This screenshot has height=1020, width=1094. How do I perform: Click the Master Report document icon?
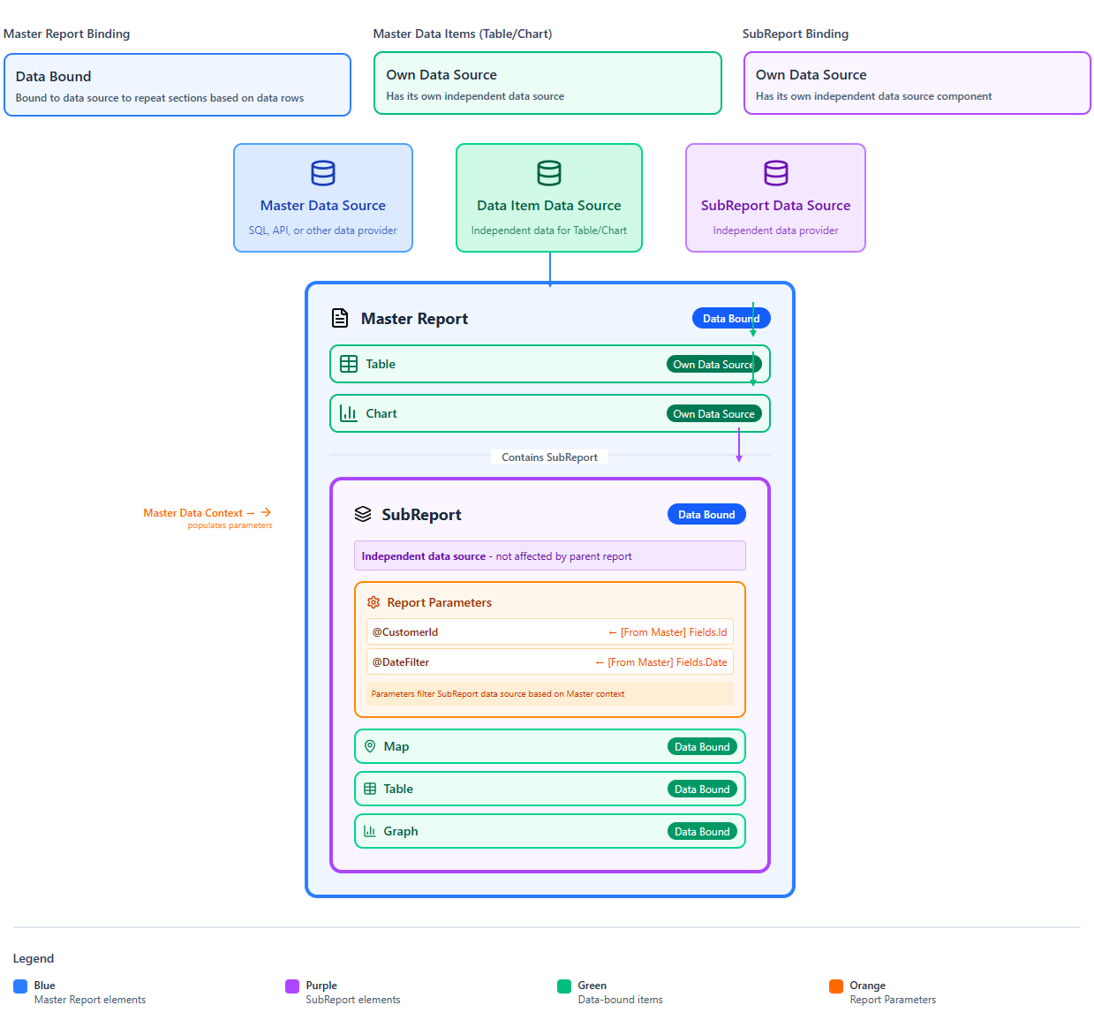click(340, 317)
